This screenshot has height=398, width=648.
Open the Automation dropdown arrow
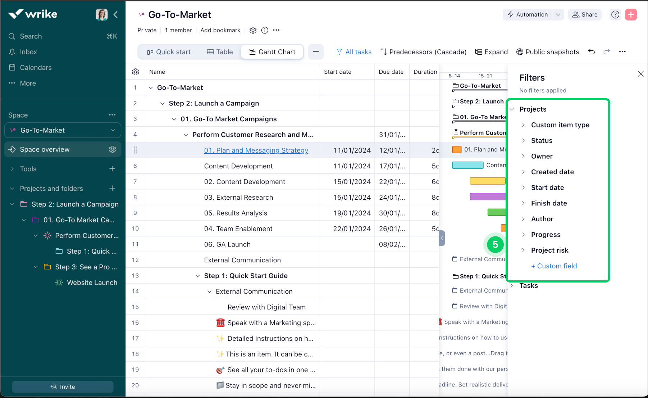coord(558,14)
